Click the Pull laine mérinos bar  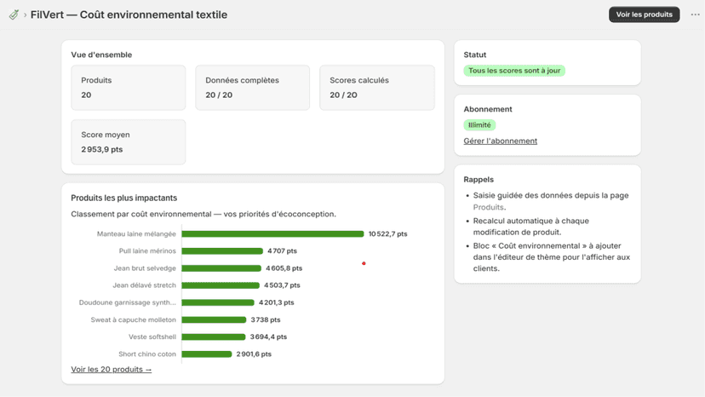coord(222,250)
